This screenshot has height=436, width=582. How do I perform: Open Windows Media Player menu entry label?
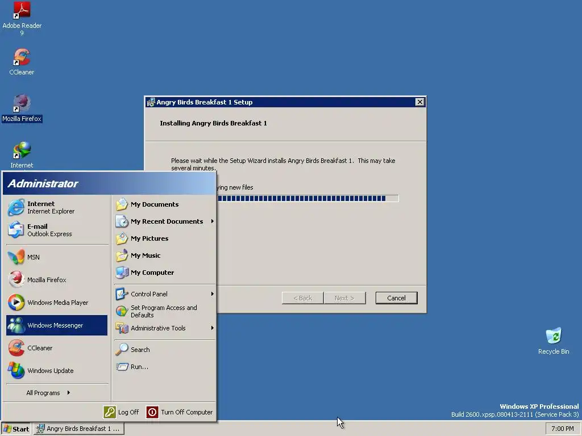[x=58, y=303]
